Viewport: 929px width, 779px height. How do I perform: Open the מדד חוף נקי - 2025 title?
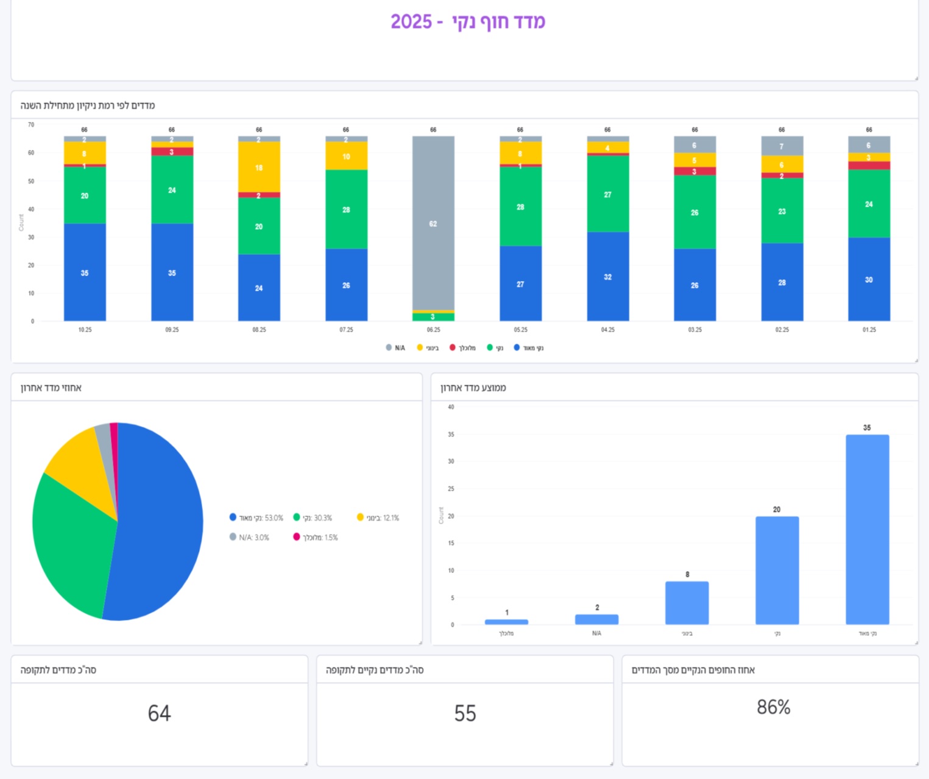click(x=467, y=22)
